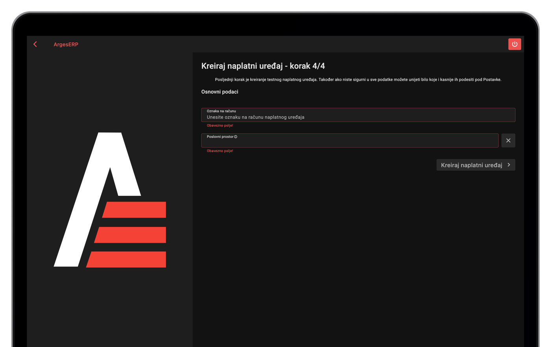Click the Posljednji korak description text
The image size is (551, 347).
click(358, 80)
